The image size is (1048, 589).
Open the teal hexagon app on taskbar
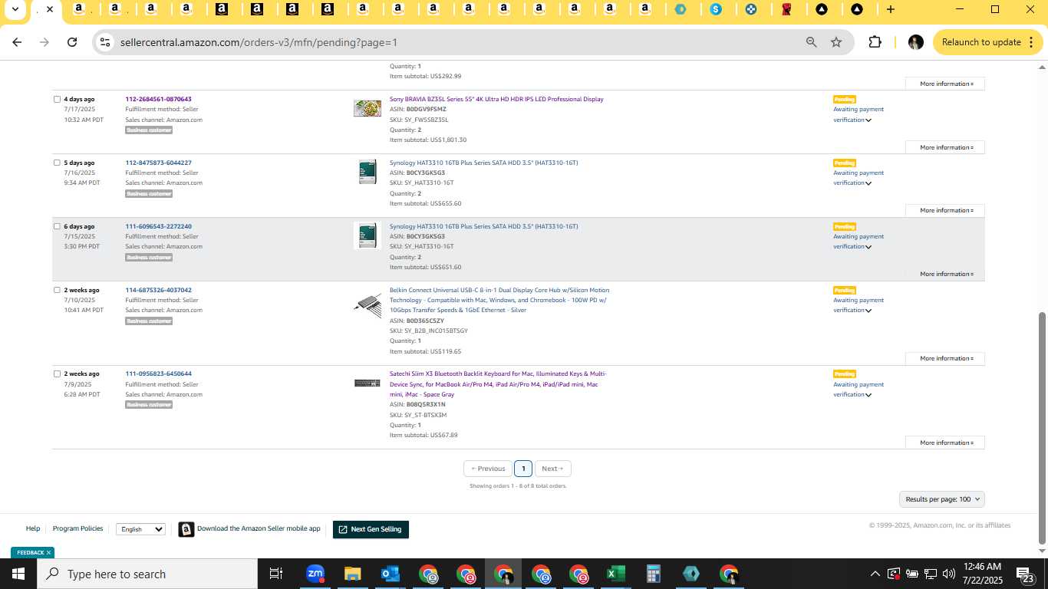690,574
